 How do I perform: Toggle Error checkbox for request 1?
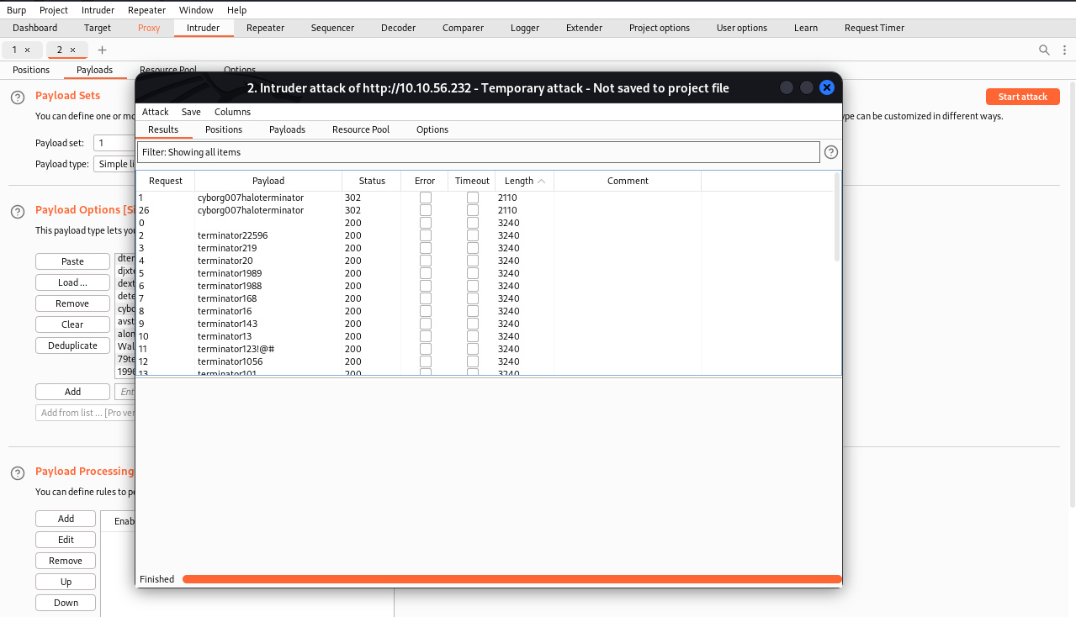pos(426,198)
